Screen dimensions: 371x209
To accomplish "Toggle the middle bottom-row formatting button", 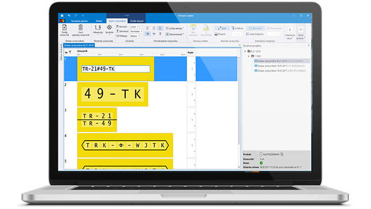I will (x=154, y=34).
